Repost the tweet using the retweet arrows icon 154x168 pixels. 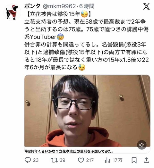click(x=54, y=160)
